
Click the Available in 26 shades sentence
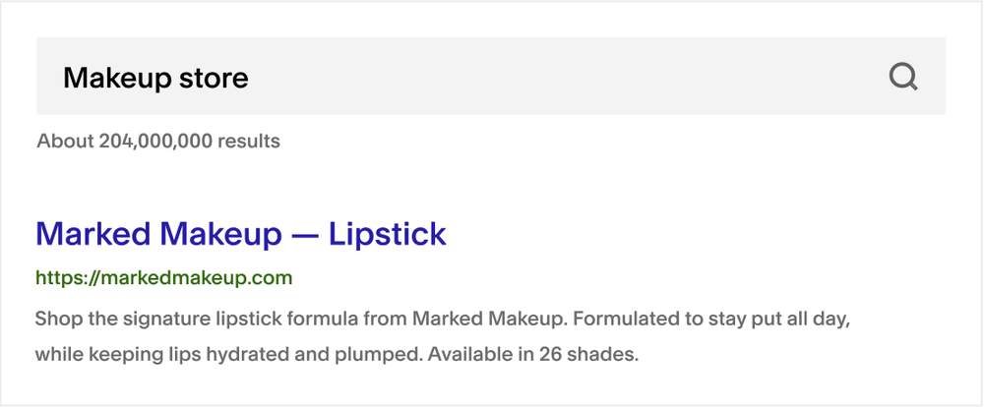532,355
